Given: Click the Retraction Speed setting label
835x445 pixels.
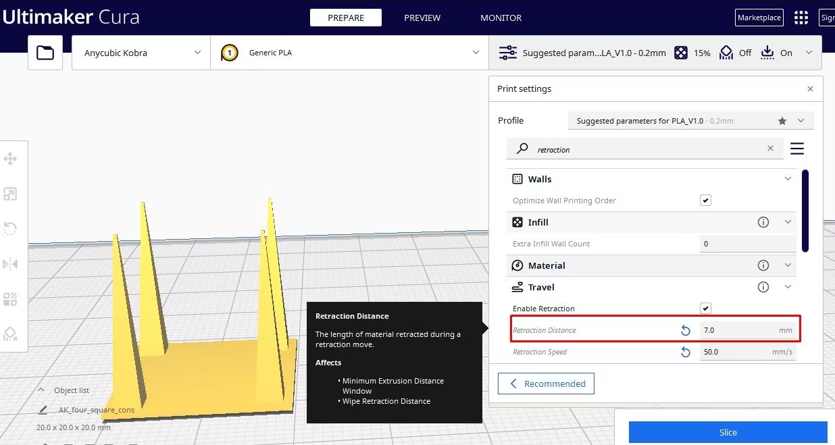Looking at the screenshot, I should [x=540, y=352].
